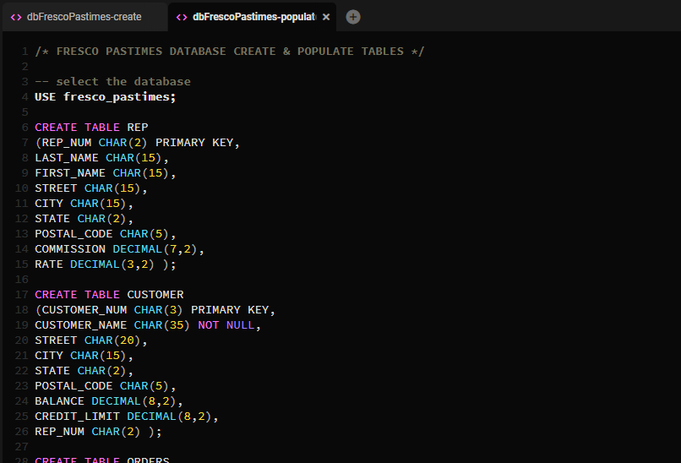This screenshot has height=463, width=681.
Task: Click the 'FIRST_NAME CHAR(15)' line
Action: [105, 173]
